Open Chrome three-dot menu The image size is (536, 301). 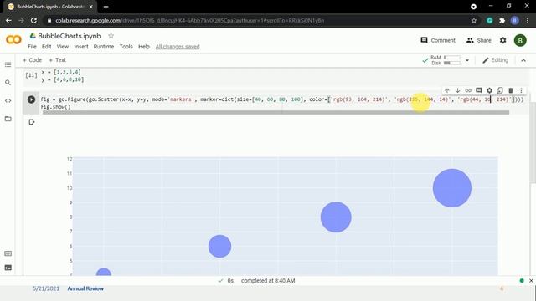[528, 20]
